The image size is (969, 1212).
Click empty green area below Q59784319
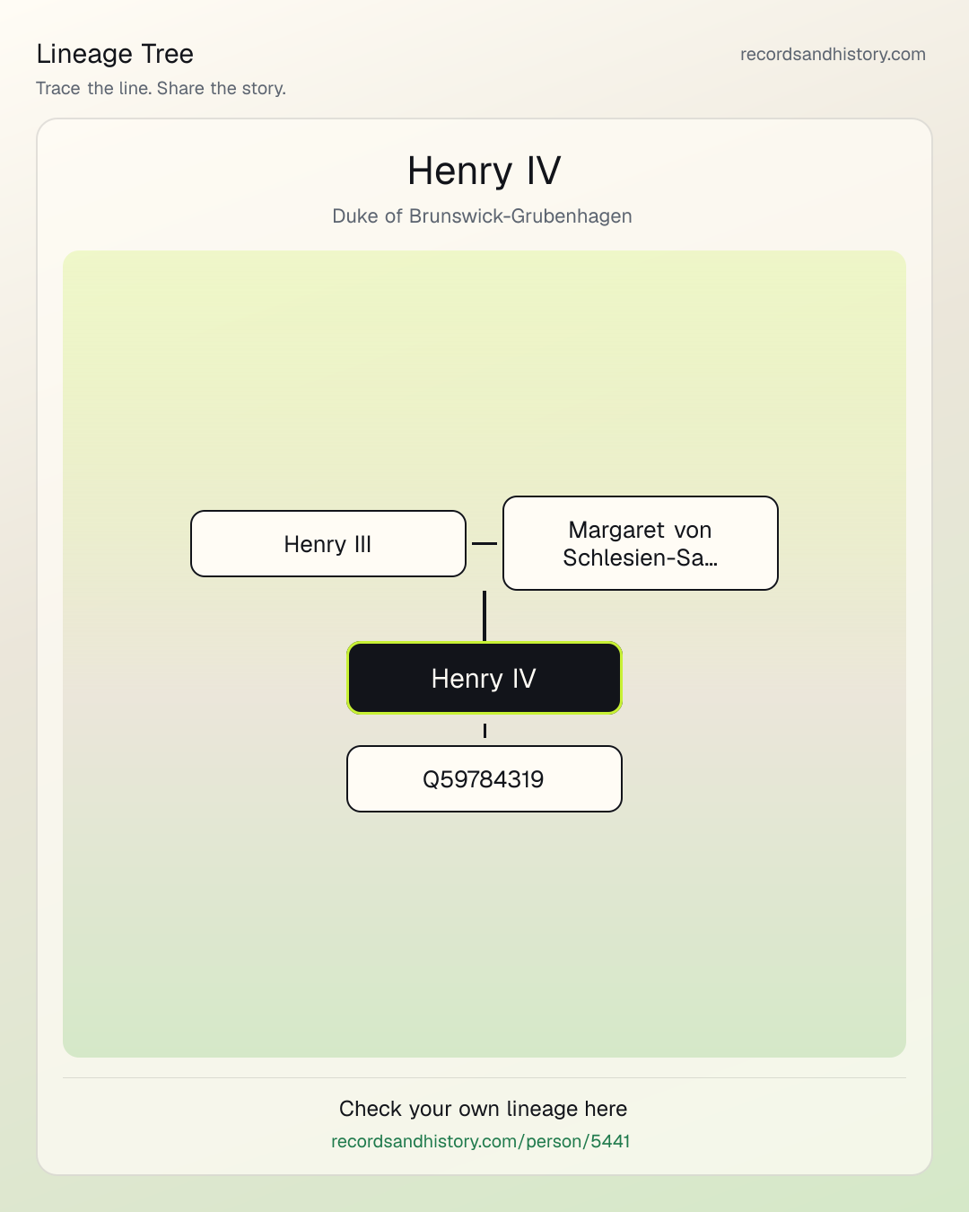(484, 934)
